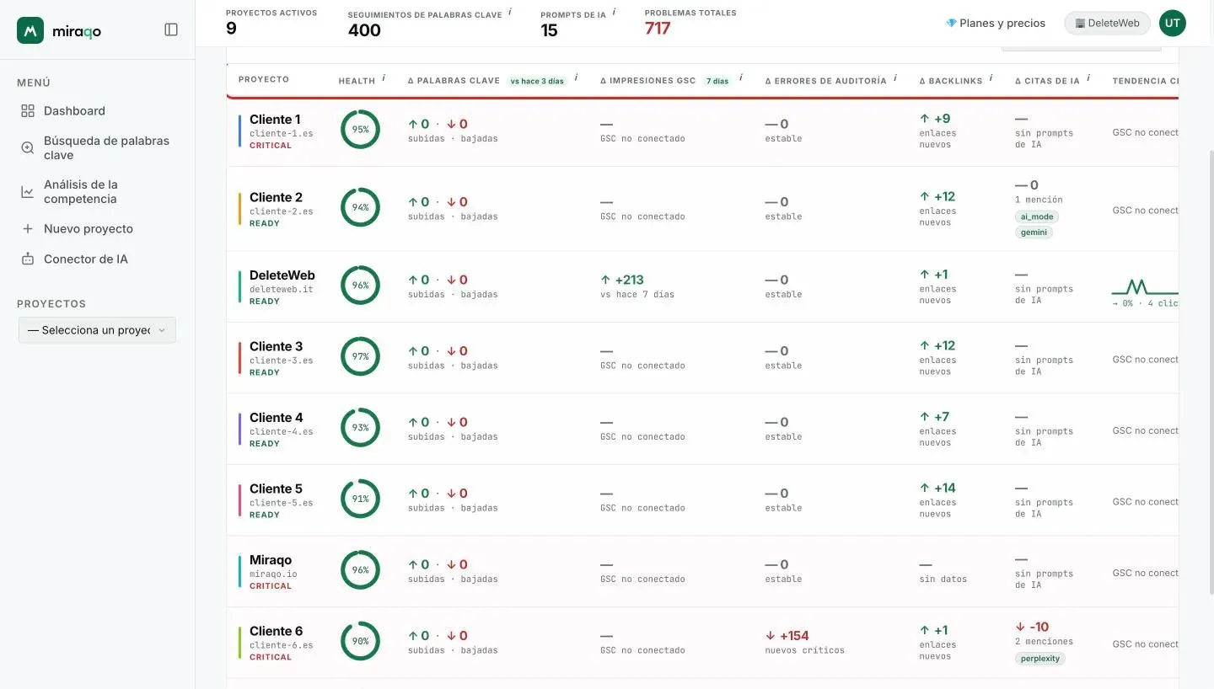Click the +213 impressions value for DeleteWeb
Image resolution: width=1214 pixels, height=689 pixels.
[622, 280]
